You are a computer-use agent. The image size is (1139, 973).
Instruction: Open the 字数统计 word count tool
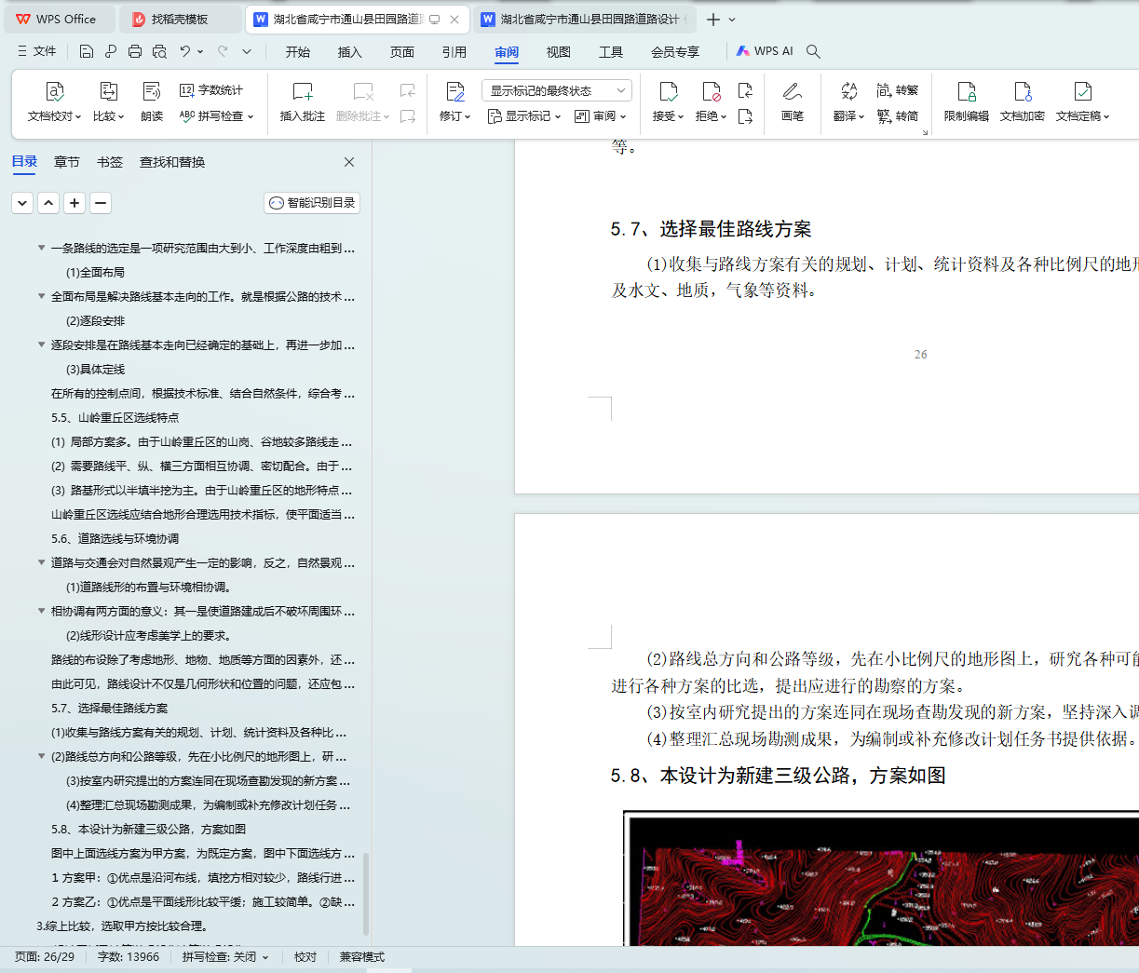click(211, 90)
